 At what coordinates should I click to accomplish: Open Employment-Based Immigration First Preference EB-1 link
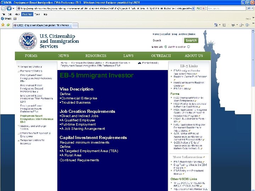coord(36,78)
